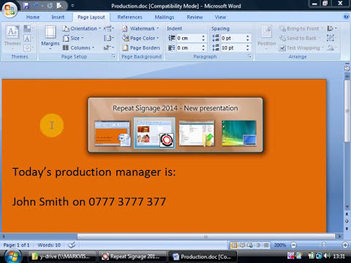Insert page Breaks from Page Setup

[109, 28]
